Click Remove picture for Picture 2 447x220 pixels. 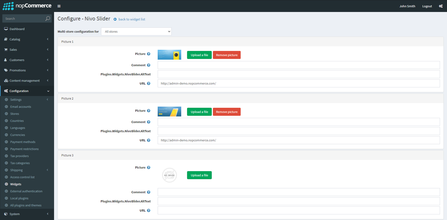(x=227, y=112)
